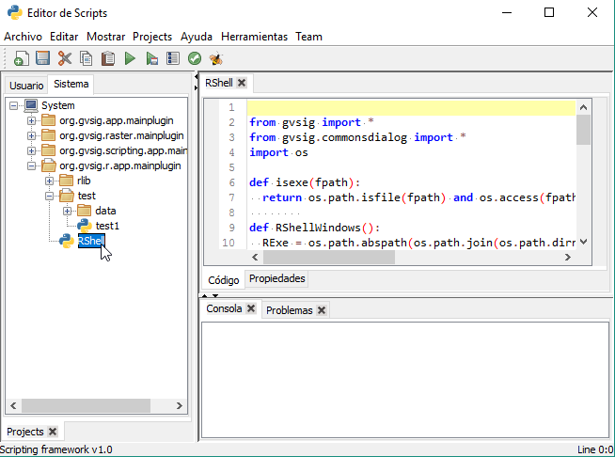Save the script with the floppy disk icon
The height and width of the screenshot is (457, 615).
point(42,59)
